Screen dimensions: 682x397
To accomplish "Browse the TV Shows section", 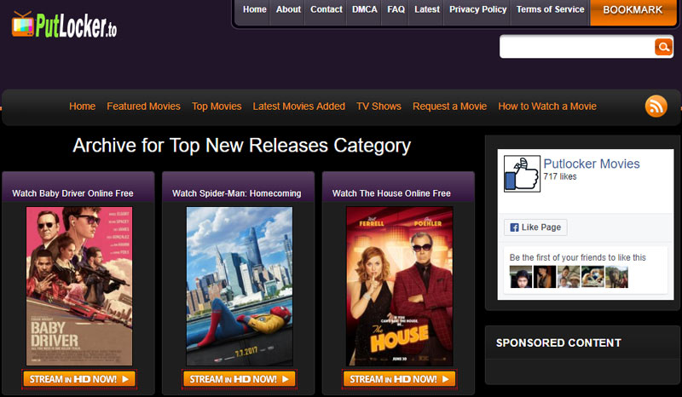I will (x=379, y=106).
